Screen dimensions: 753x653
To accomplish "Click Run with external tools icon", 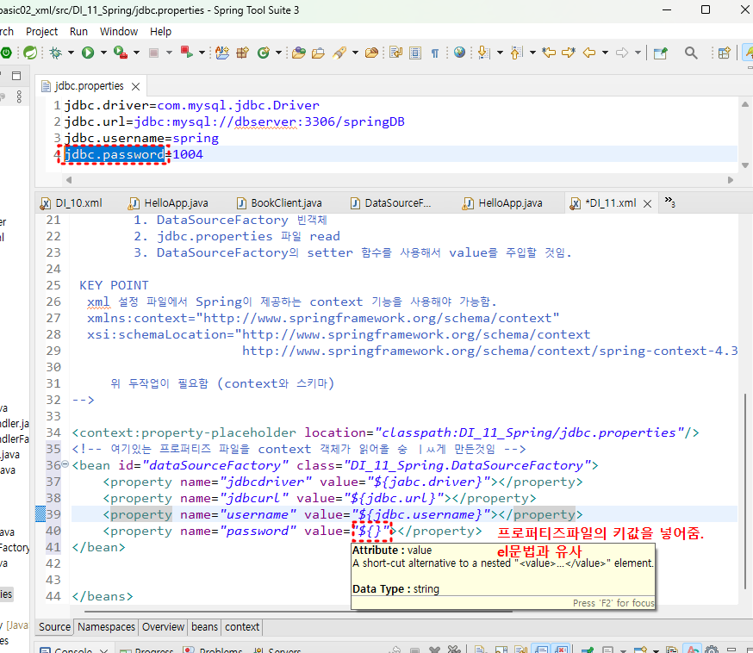I will tap(121, 53).
